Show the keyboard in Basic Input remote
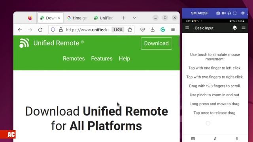Viewport: 253px width, 142px height. (193, 138)
